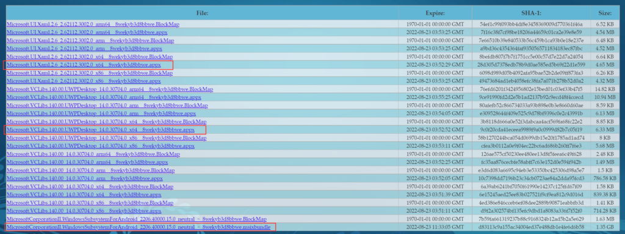Open Microsoft.UI.Xaml.2.6 arm BlockMap link
The image size is (625, 234).
click(90, 41)
